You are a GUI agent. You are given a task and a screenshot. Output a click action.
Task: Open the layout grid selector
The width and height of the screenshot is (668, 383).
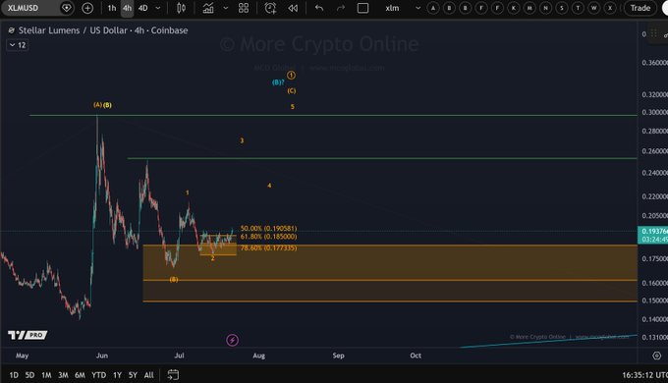[x=244, y=8]
